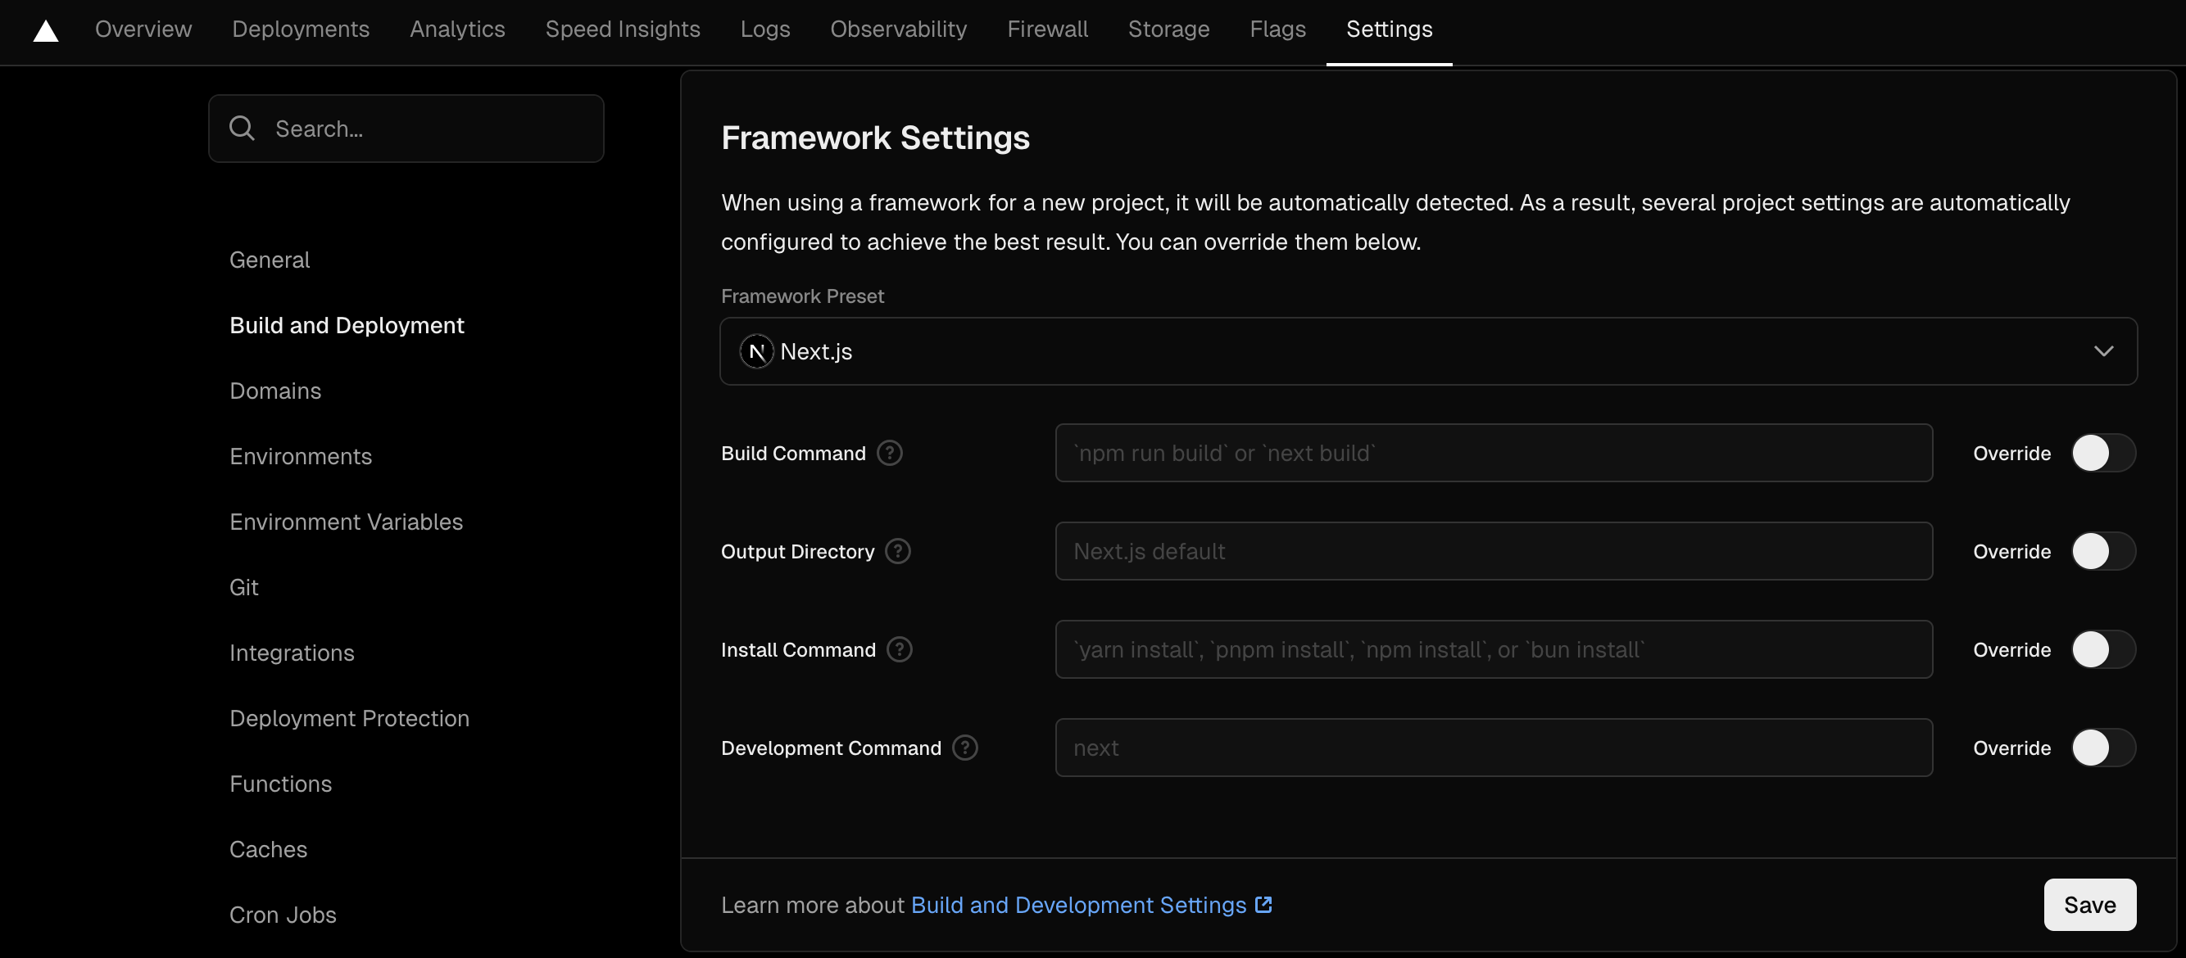Switch to the Deployments tab
Viewport: 2186px width, 958px height.
300,29
